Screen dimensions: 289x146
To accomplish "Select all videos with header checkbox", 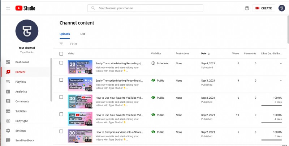I will [61, 53].
